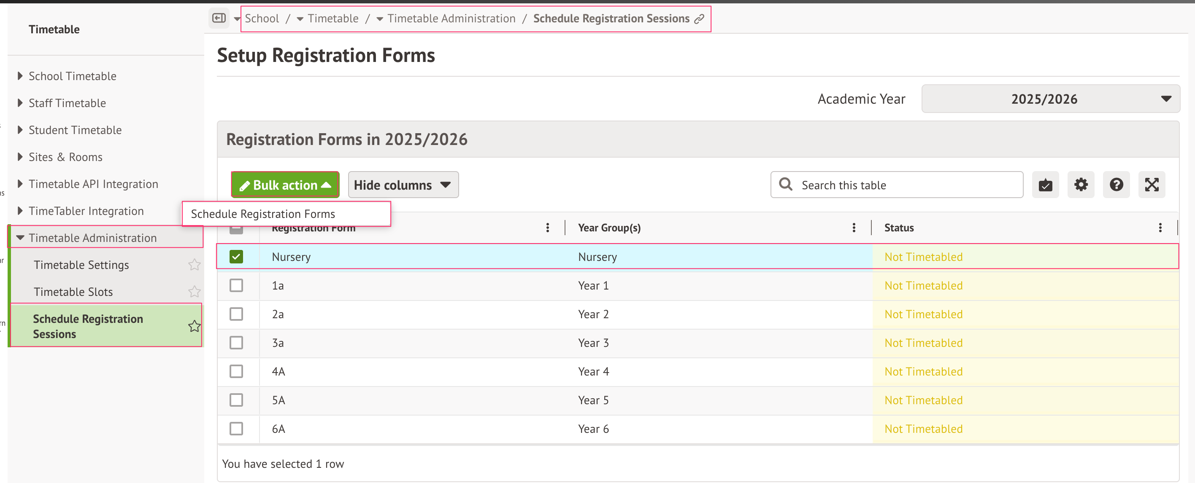1195x483 pixels.
Task: Favorite Timetable Settings via its star icon
Action: 195,265
